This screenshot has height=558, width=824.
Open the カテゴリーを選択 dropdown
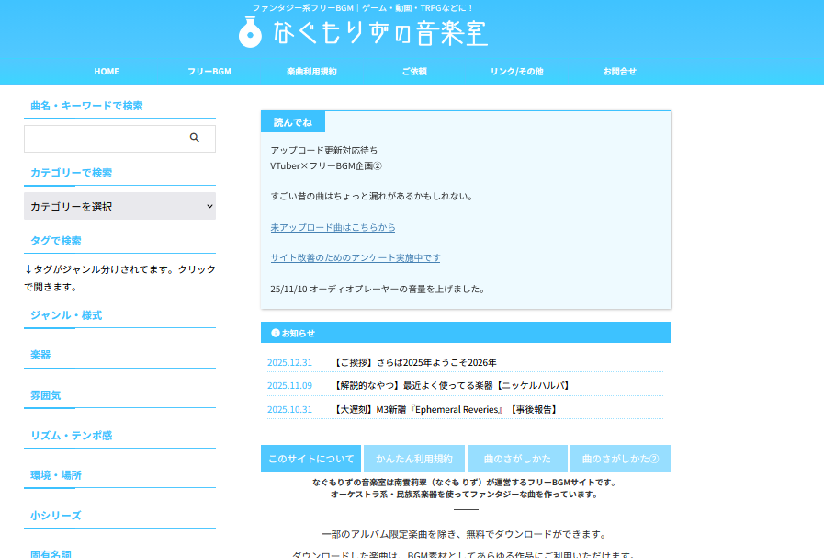click(119, 206)
